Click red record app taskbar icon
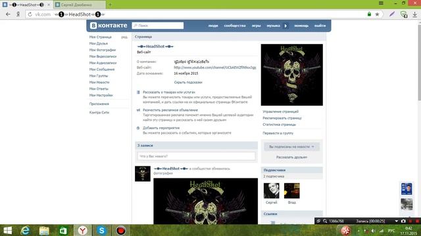The height and width of the screenshot is (236, 421). 121,230
